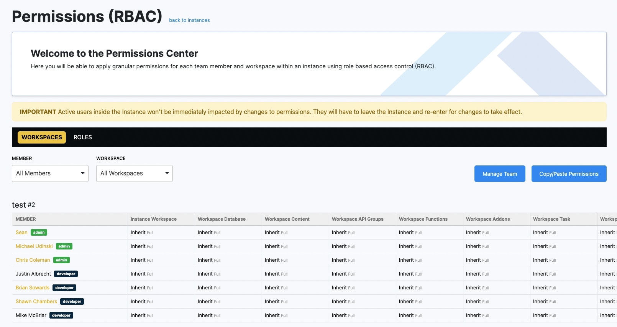
Task: Edit Justin Albrecht's Workspace Functions permission
Action: coord(410,274)
